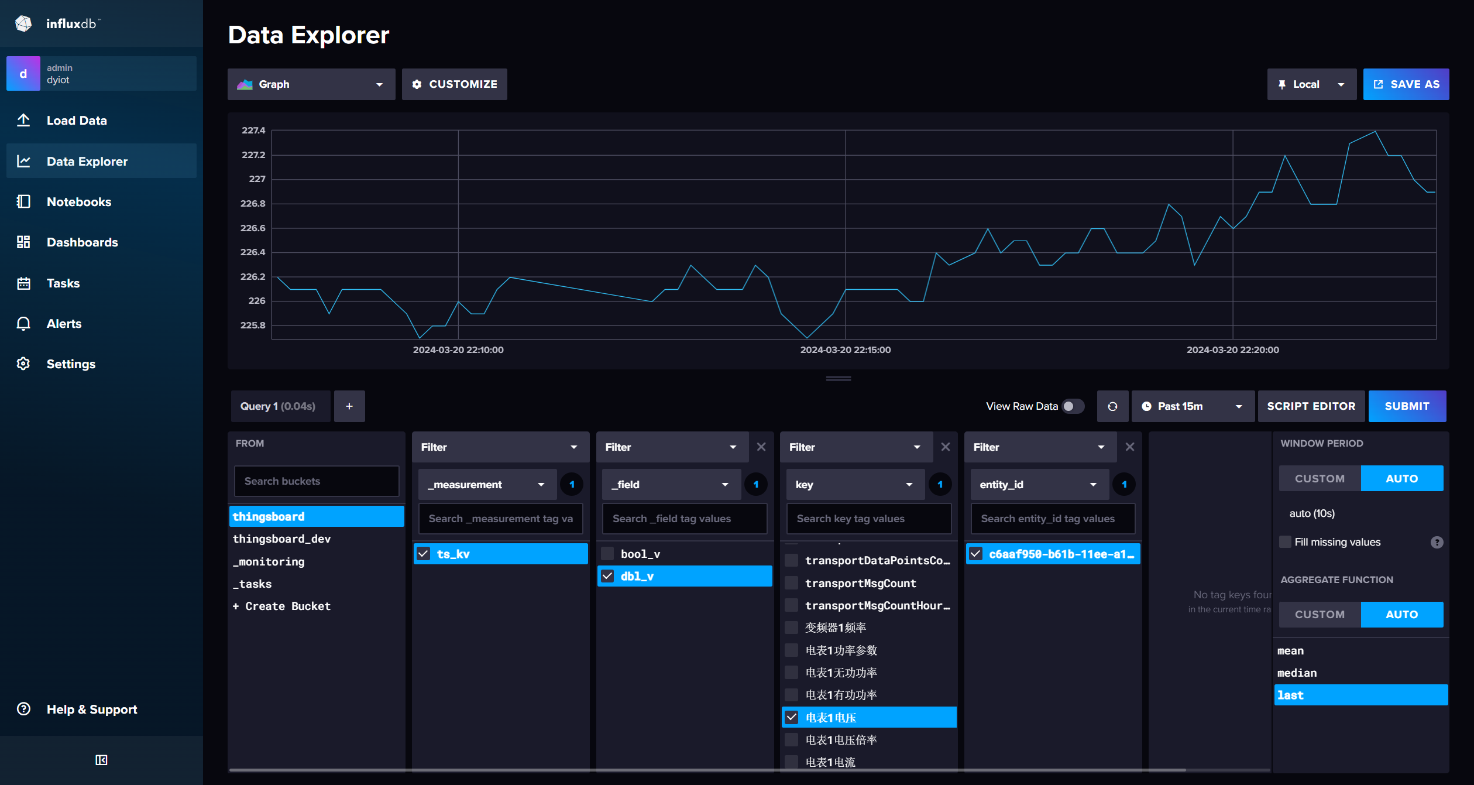This screenshot has height=785, width=1474.
Task: Open the Graph visualization type dropdown
Action: click(311, 84)
